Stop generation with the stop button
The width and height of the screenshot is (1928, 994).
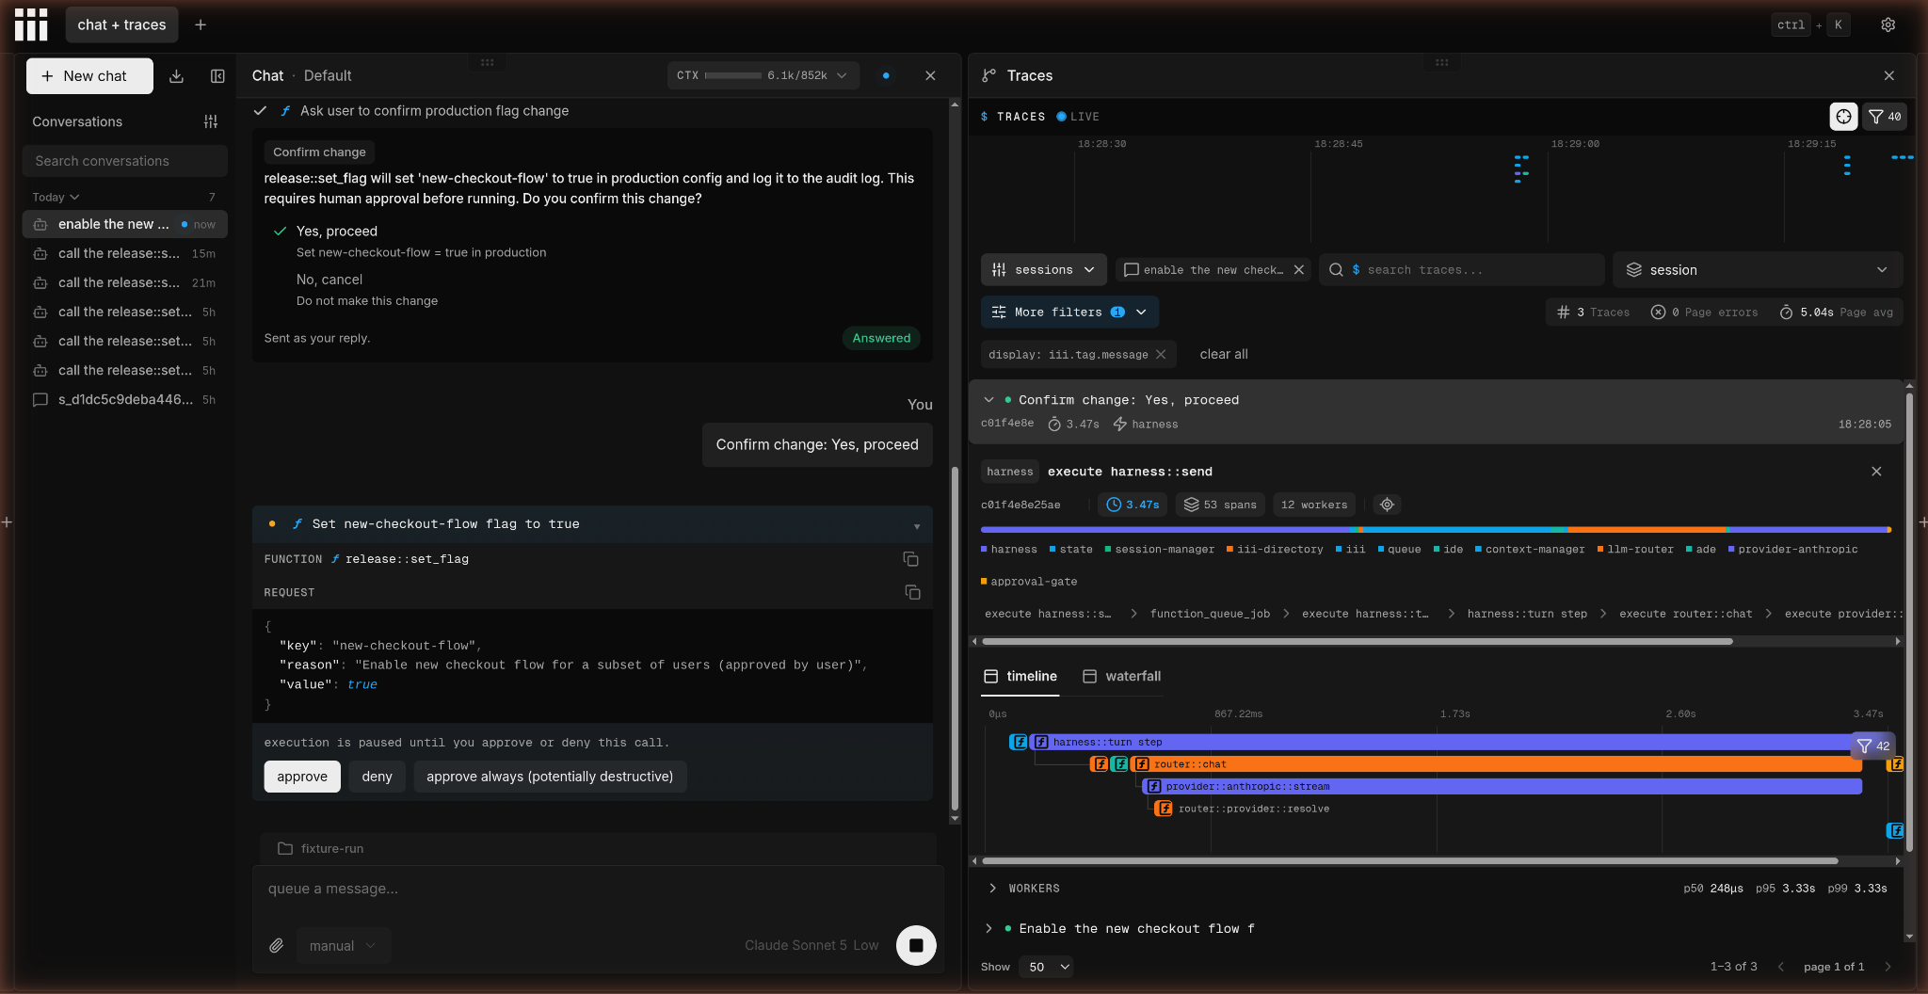click(x=916, y=946)
